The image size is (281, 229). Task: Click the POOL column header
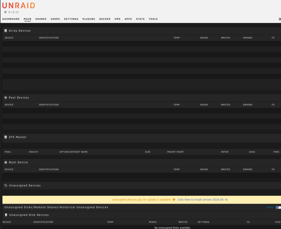8,152
